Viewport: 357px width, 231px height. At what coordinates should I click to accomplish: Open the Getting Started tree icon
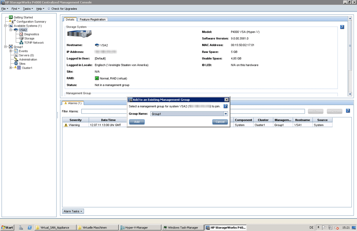11,17
